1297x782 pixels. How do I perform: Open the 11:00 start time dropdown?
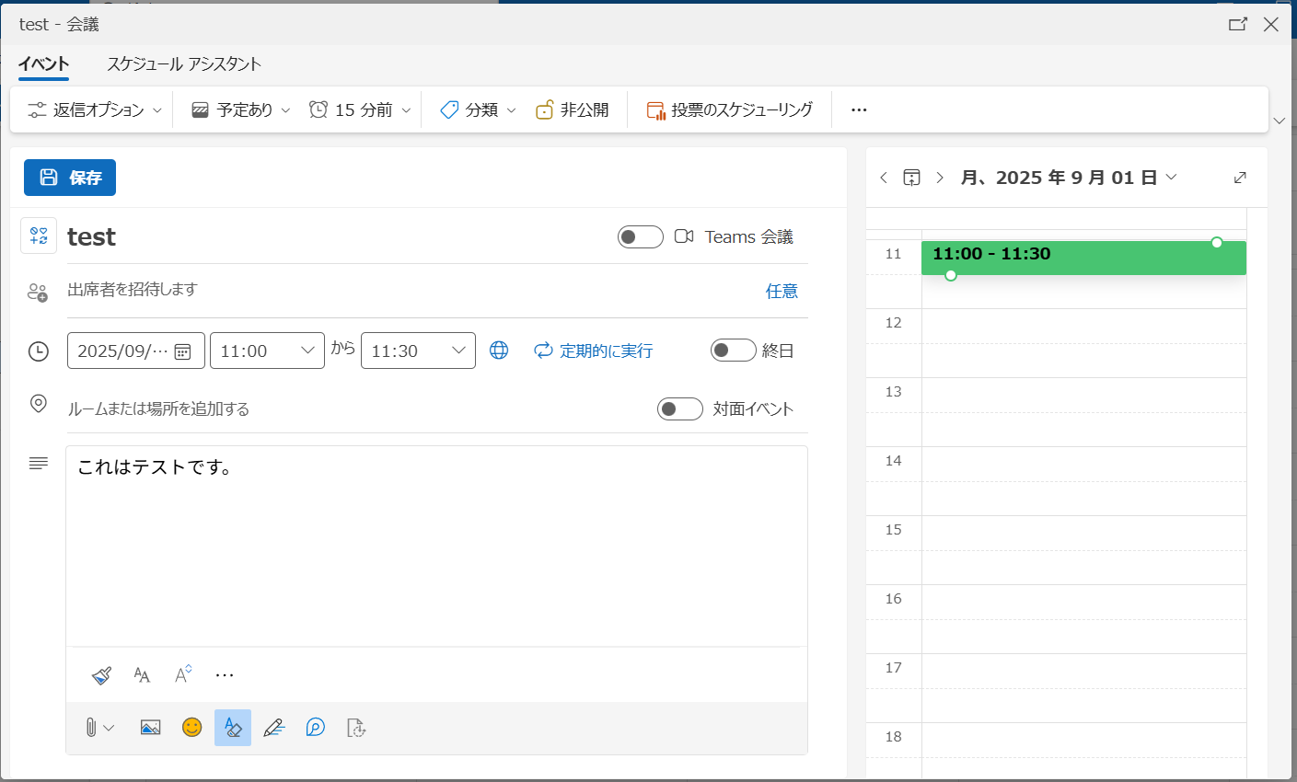[267, 351]
